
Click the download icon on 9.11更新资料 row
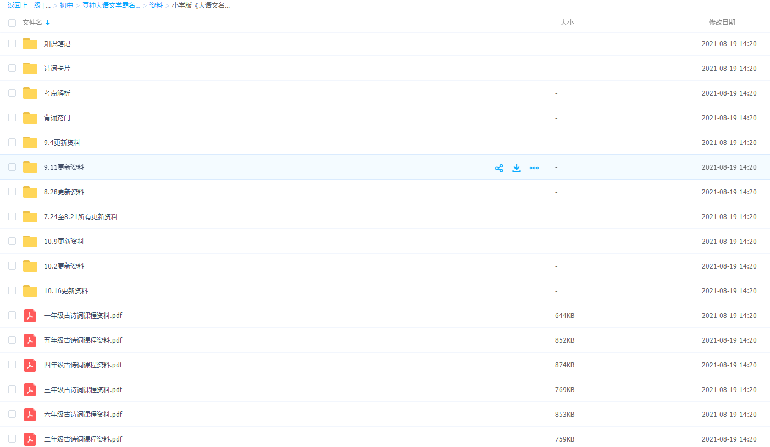pos(517,168)
